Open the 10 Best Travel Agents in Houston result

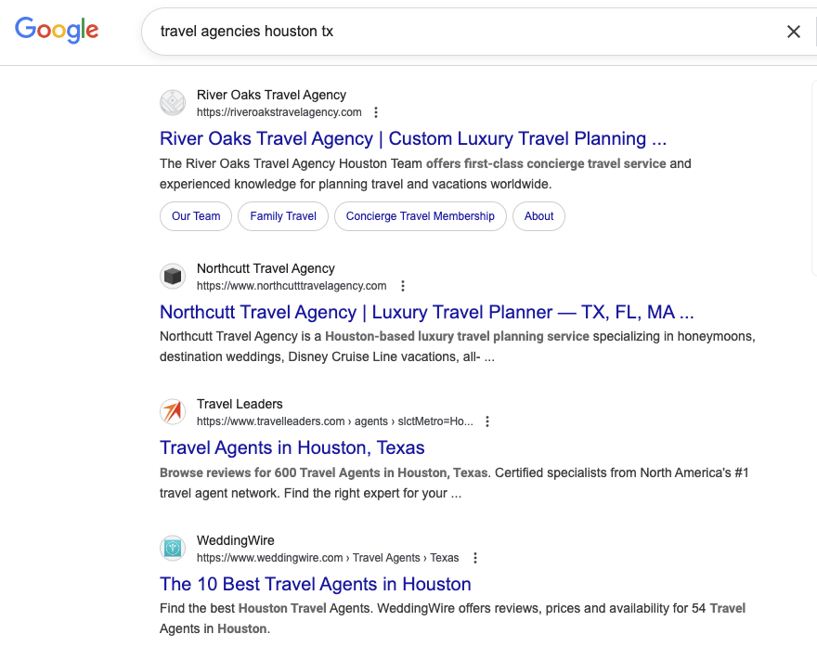click(316, 584)
